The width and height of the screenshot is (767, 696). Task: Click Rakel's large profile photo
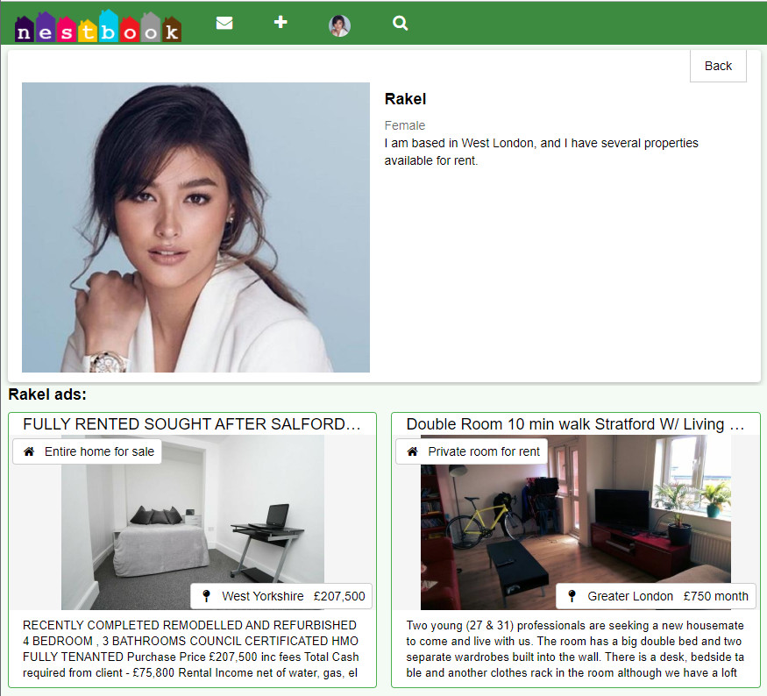click(x=195, y=227)
